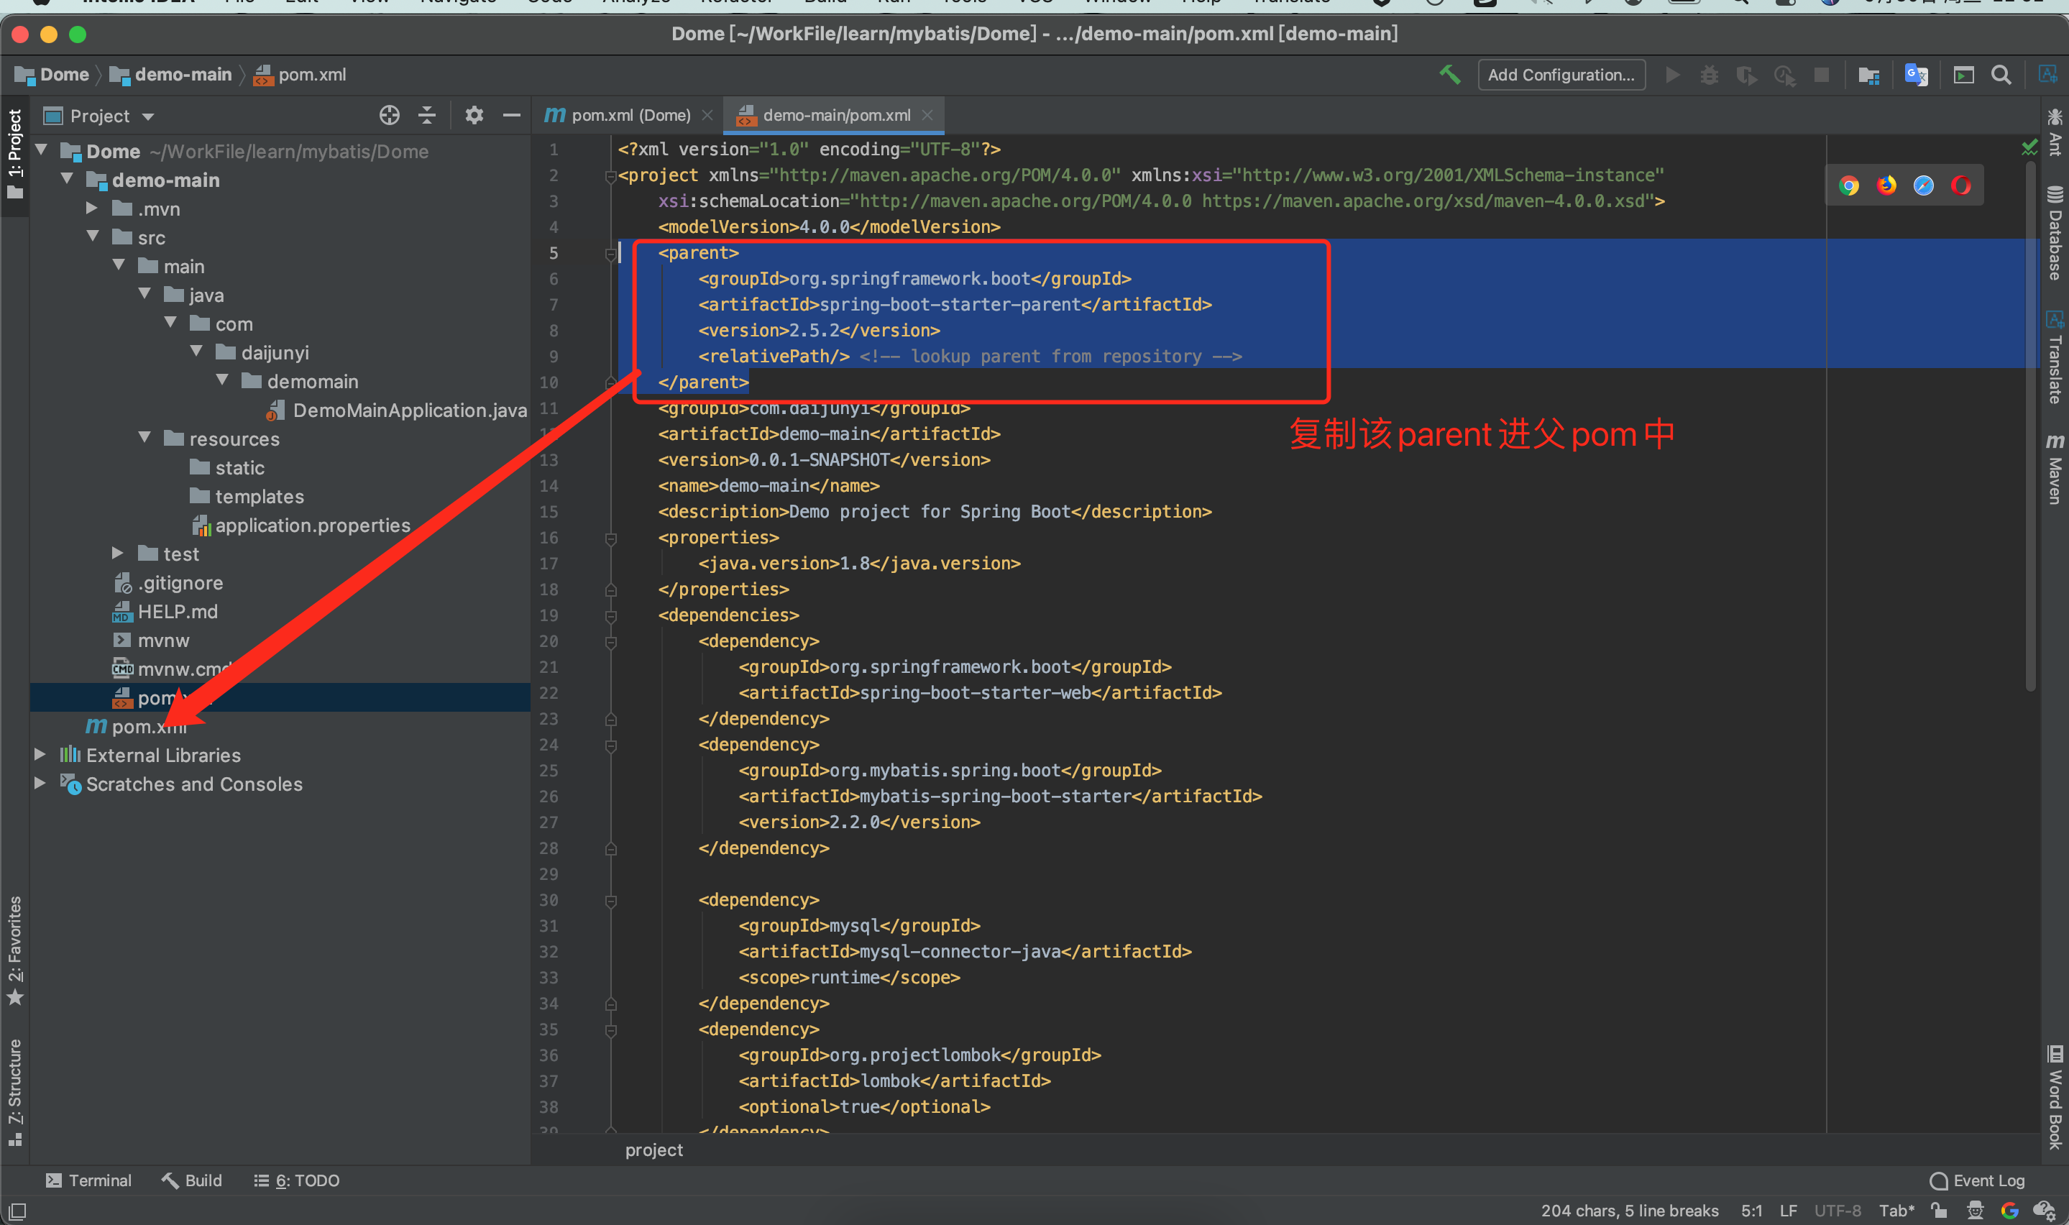Click the LF line separator setting
The image size is (2069, 1225).
click(1789, 1211)
